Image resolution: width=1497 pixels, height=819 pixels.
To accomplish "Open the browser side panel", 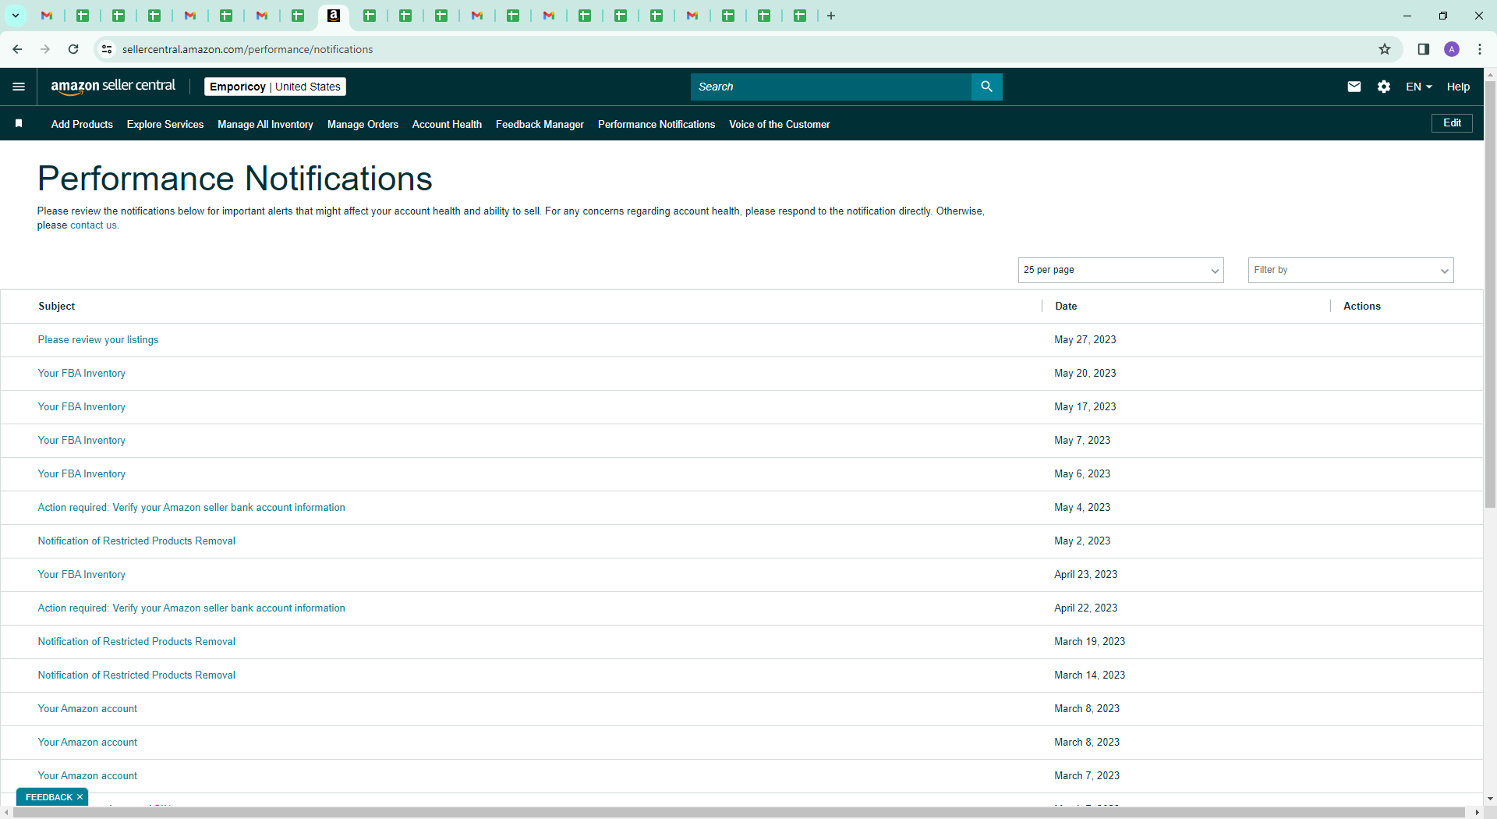I will pos(1423,49).
